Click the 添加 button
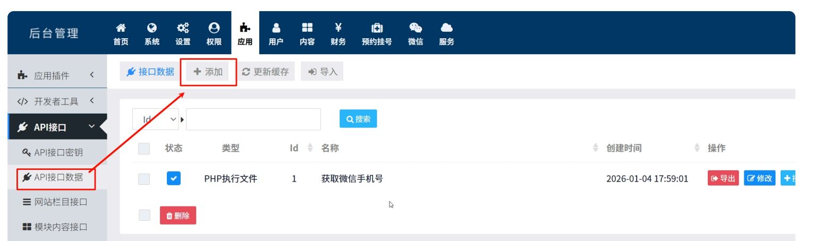The width and height of the screenshot is (813, 241). point(208,72)
